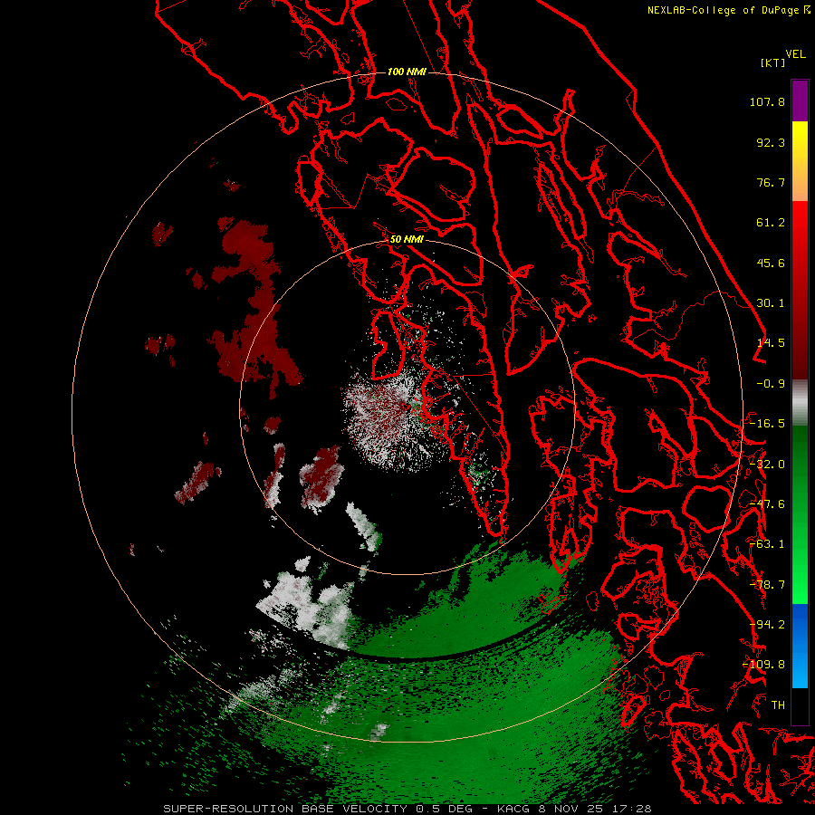Click the 50 NMI range ring label
Image resolution: width=815 pixels, height=815 pixels.
tap(407, 240)
